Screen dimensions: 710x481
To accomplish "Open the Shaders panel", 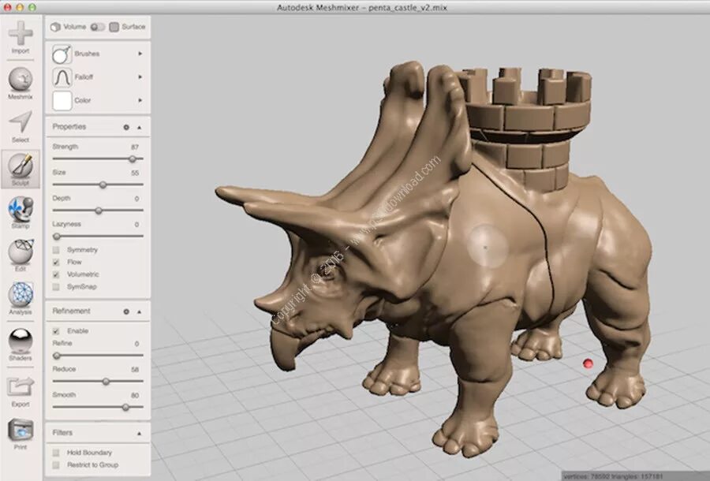I will (21, 345).
